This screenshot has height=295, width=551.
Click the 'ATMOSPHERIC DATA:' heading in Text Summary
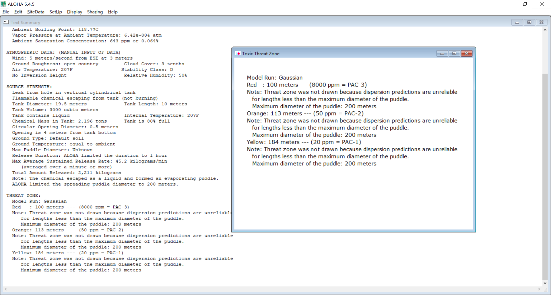pos(30,52)
